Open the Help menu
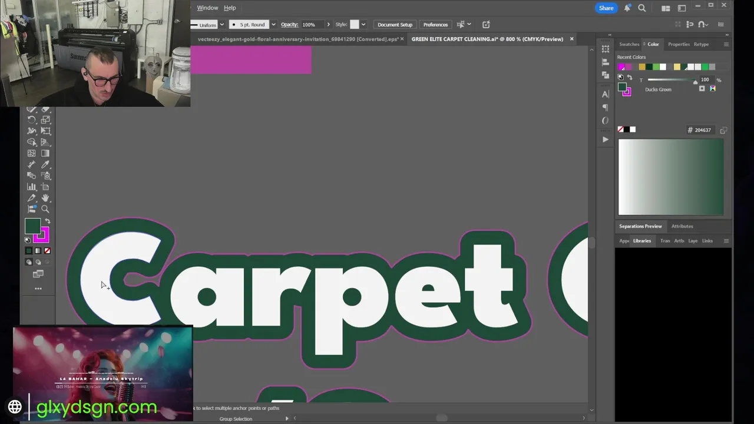Screen dimensions: 754x424 tap(230, 8)
